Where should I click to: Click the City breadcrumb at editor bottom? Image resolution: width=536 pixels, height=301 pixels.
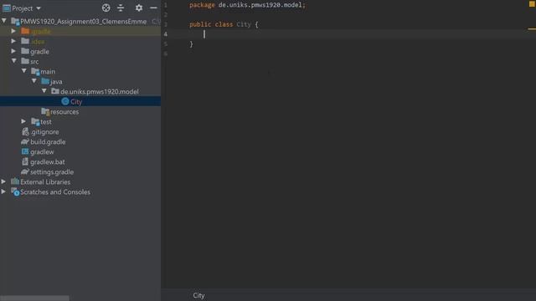click(198, 295)
